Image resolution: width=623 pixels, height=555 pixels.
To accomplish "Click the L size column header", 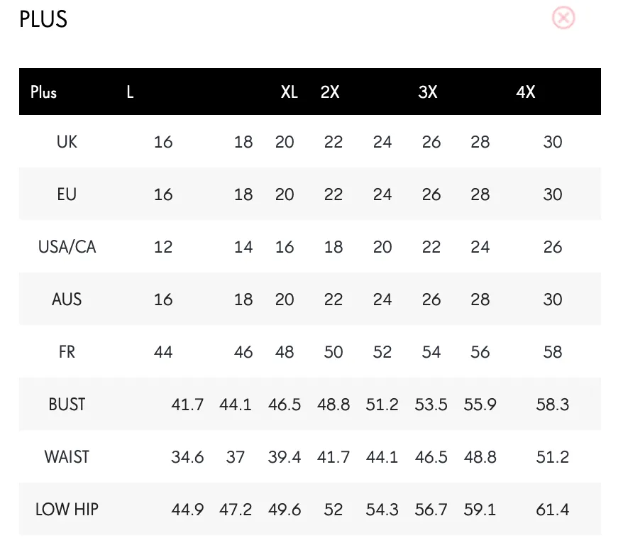I will (130, 92).
